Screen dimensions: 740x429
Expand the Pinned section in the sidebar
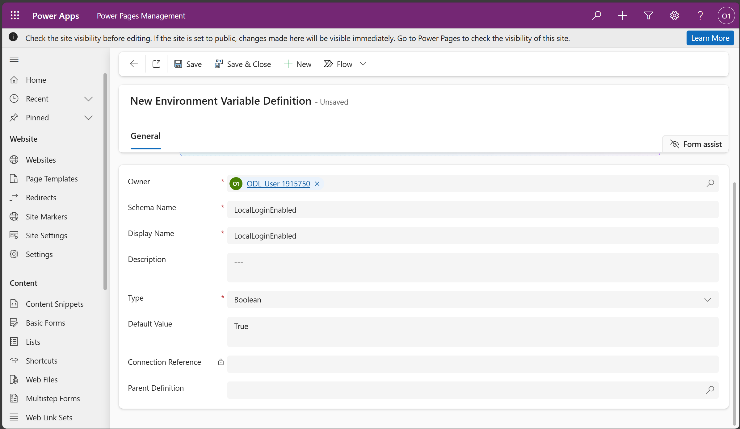(x=88, y=118)
